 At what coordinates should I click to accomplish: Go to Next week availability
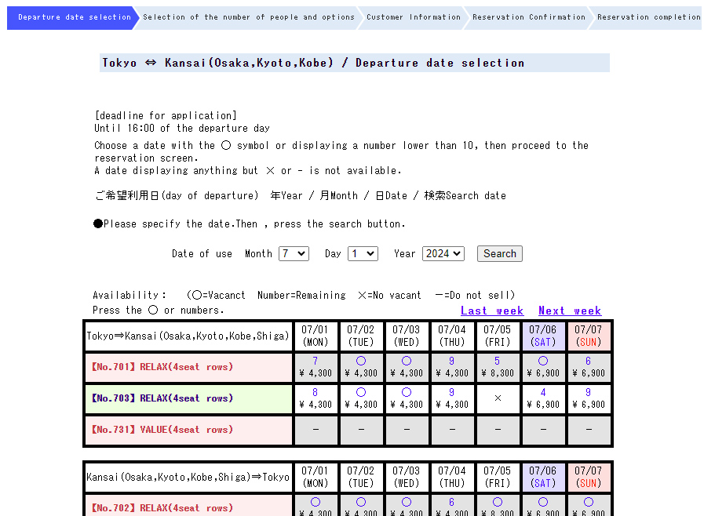pyautogui.click(x=569, y=311)
